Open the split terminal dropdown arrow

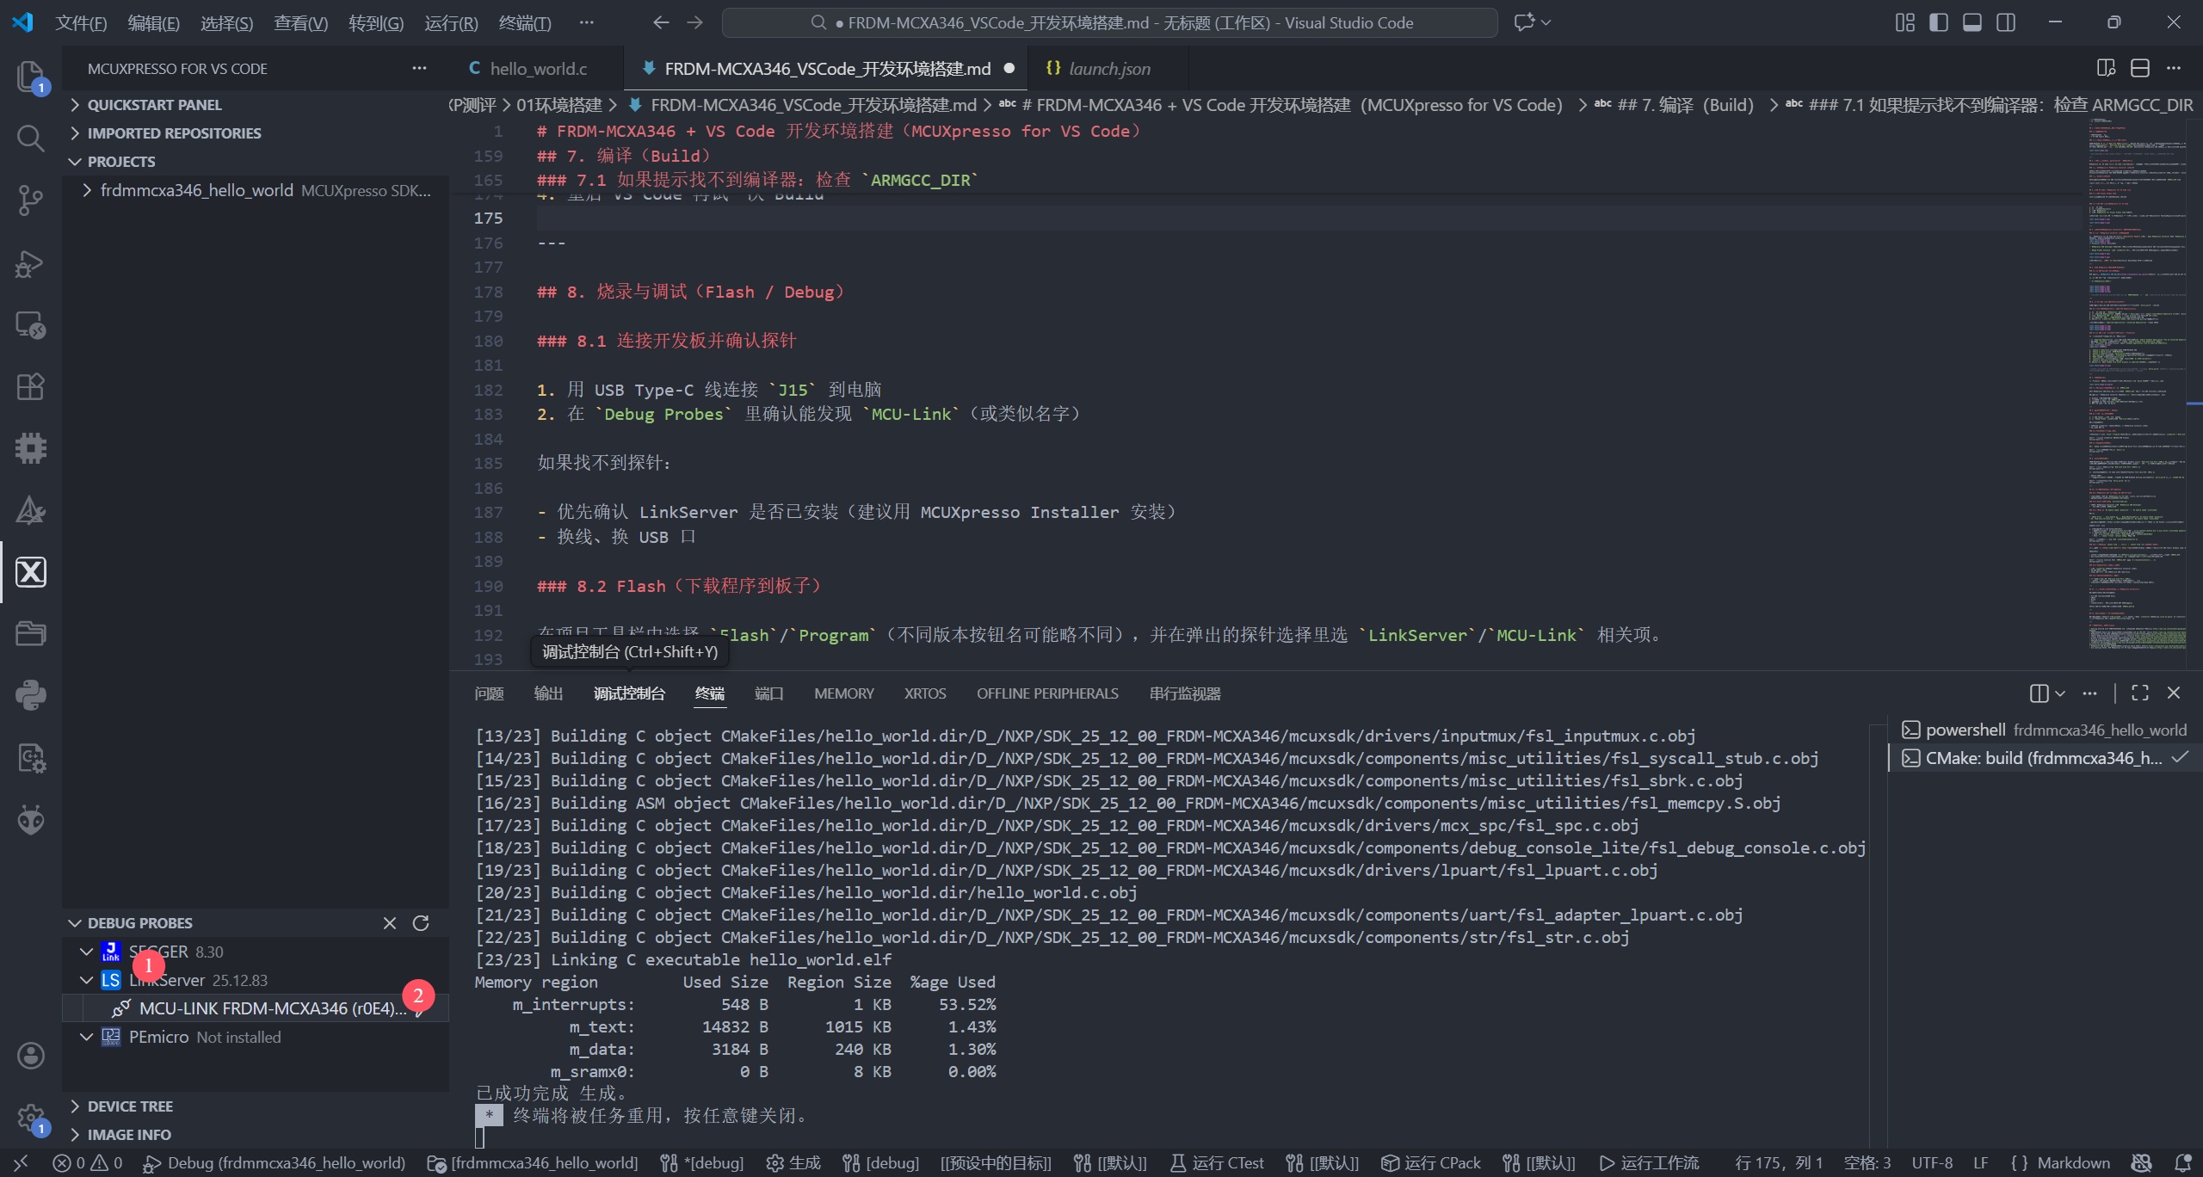coord(2060,693)
